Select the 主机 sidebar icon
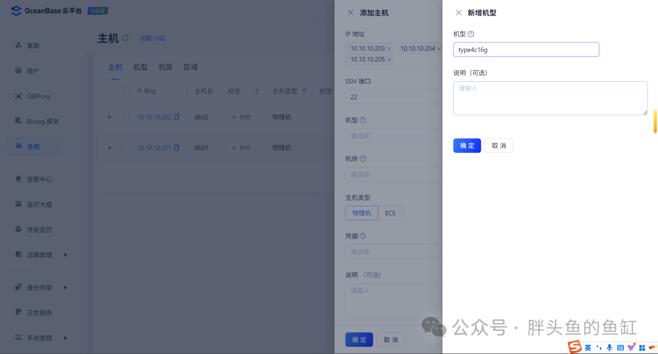Image resolution: width=658 pixels, height=354 pixels. (x=18, y=146)
